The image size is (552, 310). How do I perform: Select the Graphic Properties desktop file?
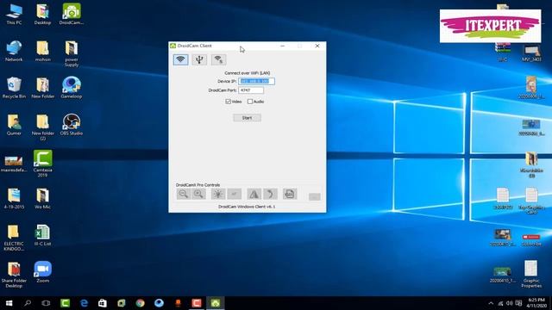(531, 274)
